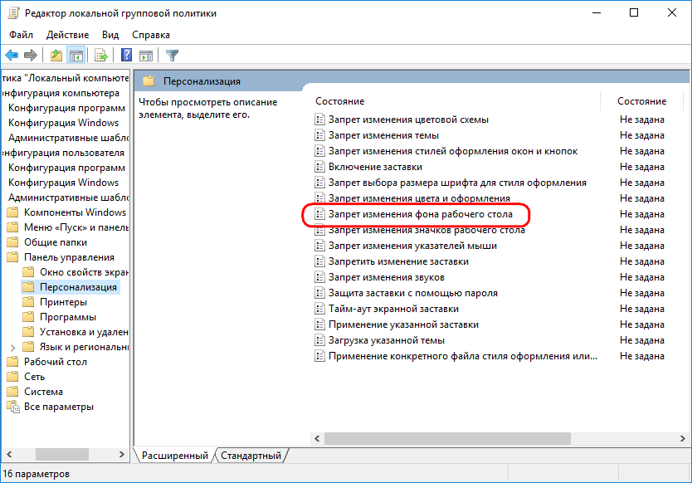Select 'Запрет изменения стилей оформления окон и кнопок'
Viewport: 692px width, 483px height.
coord(453,151)
